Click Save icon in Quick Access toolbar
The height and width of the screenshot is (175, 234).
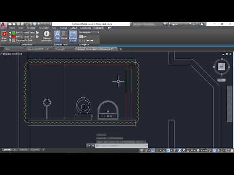[18, 24]
